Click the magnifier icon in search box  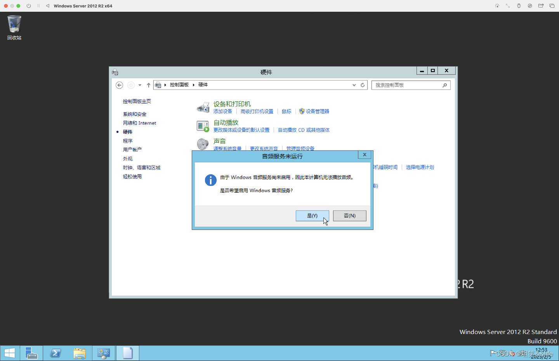[x=444, y=85]
